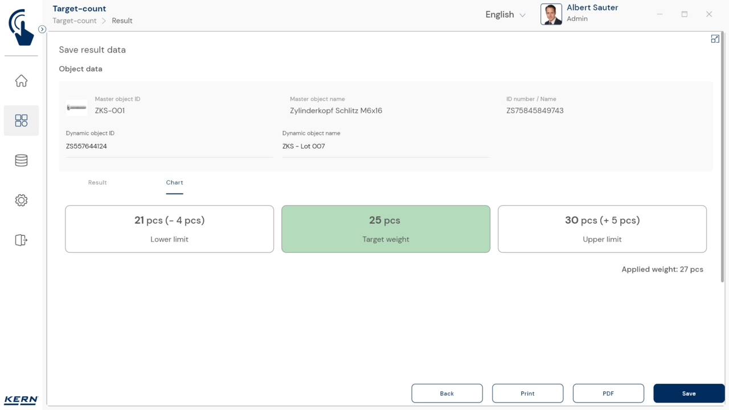The width and height of the screenshot is (729, 410).
Task: Click the touch hand app logo
Action: 21,27
